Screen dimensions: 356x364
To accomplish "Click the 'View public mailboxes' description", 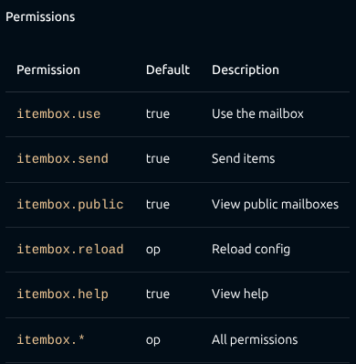I will [x=275, y=204].
